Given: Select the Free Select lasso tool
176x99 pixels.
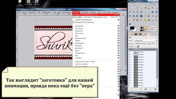Looking at the screenshot, I should pos(137,8).
